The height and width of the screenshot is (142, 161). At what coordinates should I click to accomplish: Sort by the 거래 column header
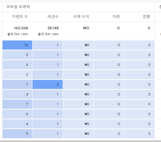coord(116,17)
